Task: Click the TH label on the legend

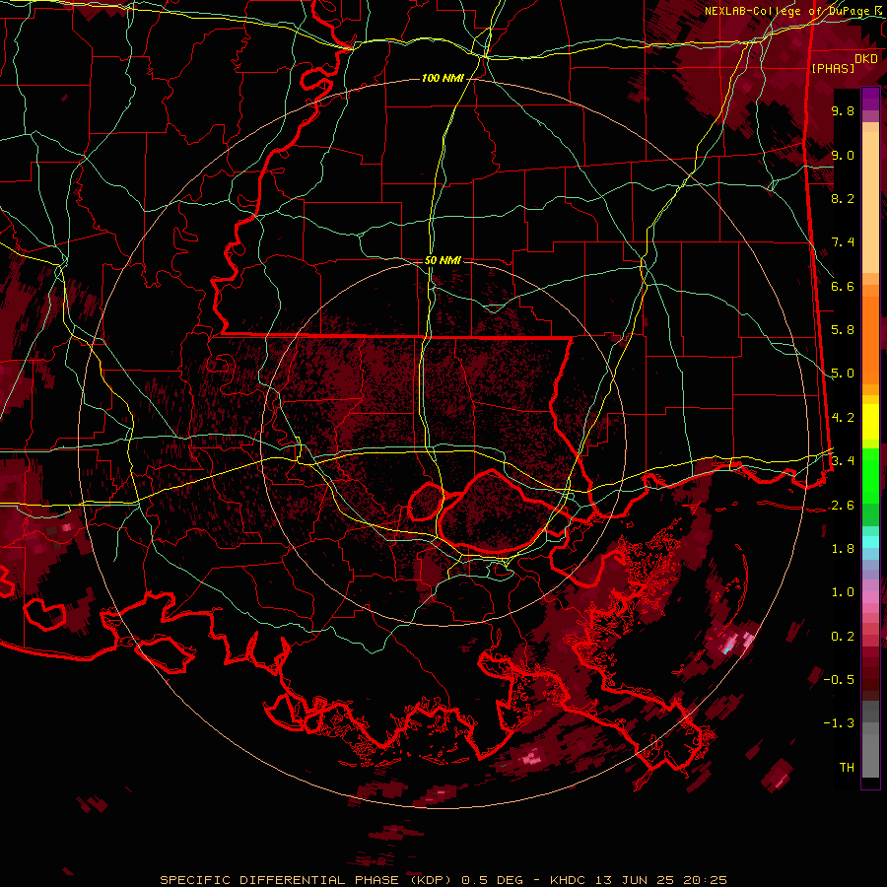Action: (847, 768)
